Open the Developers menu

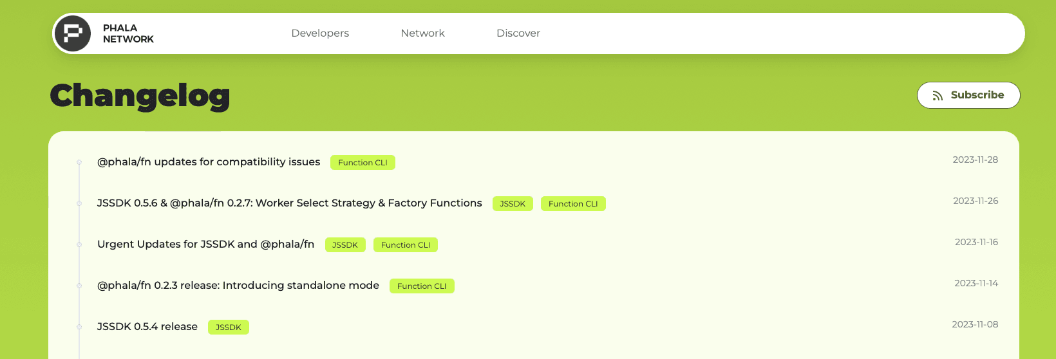click(320, 33)
